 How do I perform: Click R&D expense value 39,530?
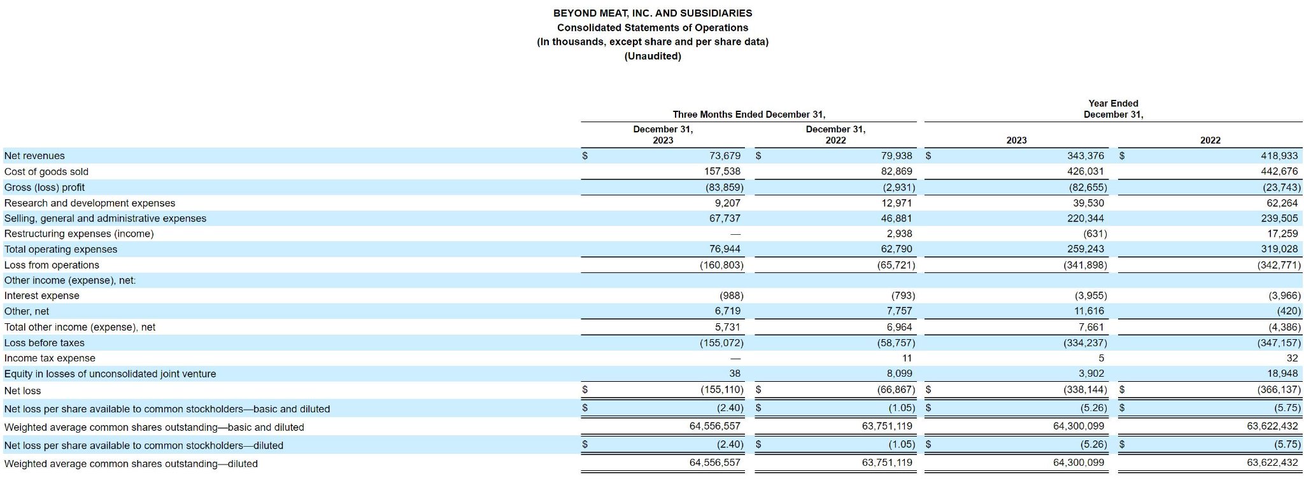point(1088,203)
